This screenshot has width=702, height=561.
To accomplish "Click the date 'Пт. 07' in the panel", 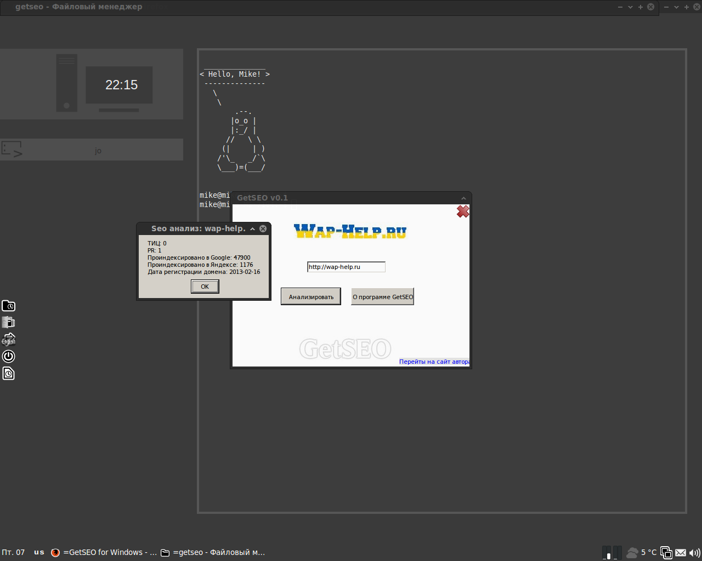I will click(x=13, y=552).
